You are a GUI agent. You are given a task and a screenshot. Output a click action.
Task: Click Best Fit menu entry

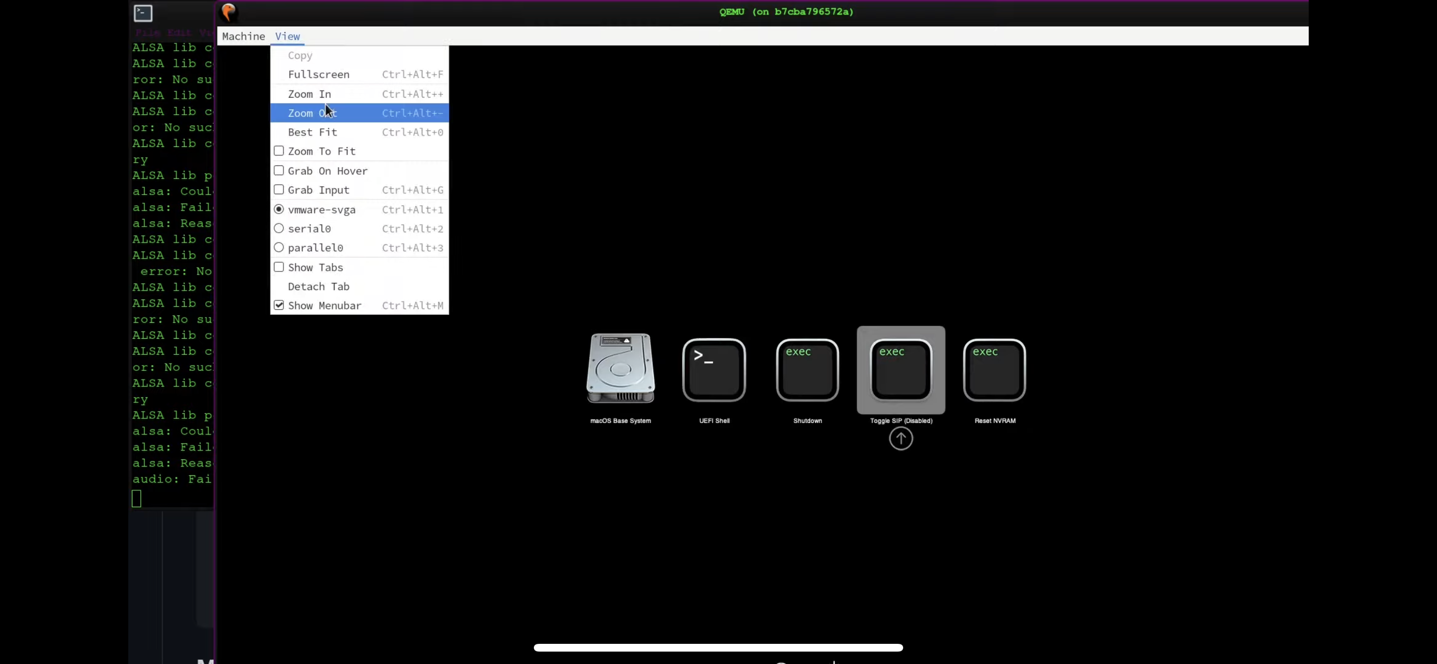click(x=312, y=132)
